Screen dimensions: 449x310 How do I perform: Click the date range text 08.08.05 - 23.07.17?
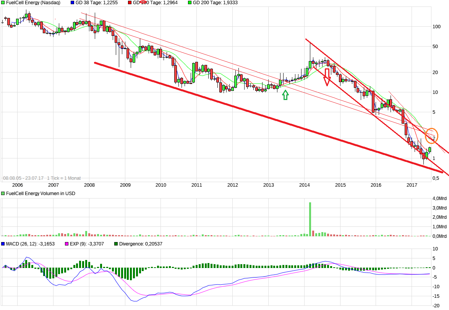23,178
